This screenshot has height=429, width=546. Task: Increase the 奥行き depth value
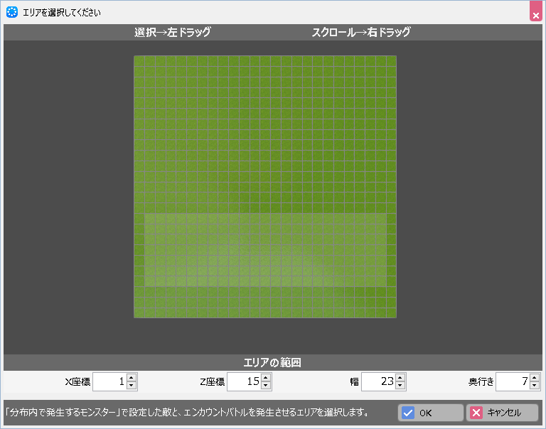pyautogui.click(x=535, y=378)
